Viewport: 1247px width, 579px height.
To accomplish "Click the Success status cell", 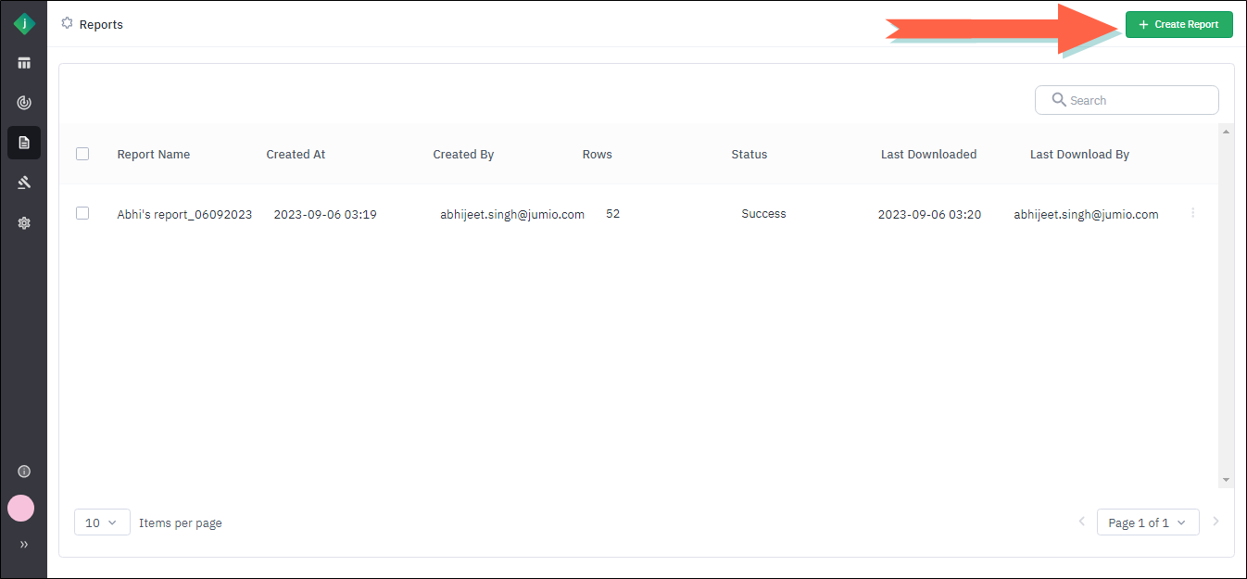I will point(763,214).
